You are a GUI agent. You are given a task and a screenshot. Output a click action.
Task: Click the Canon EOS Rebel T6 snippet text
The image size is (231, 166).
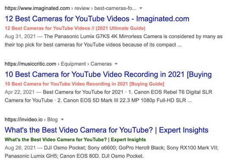coord(108,96)
